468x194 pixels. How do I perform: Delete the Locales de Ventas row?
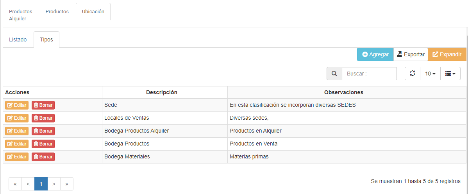pyautogui.click(x=43, y=118)
